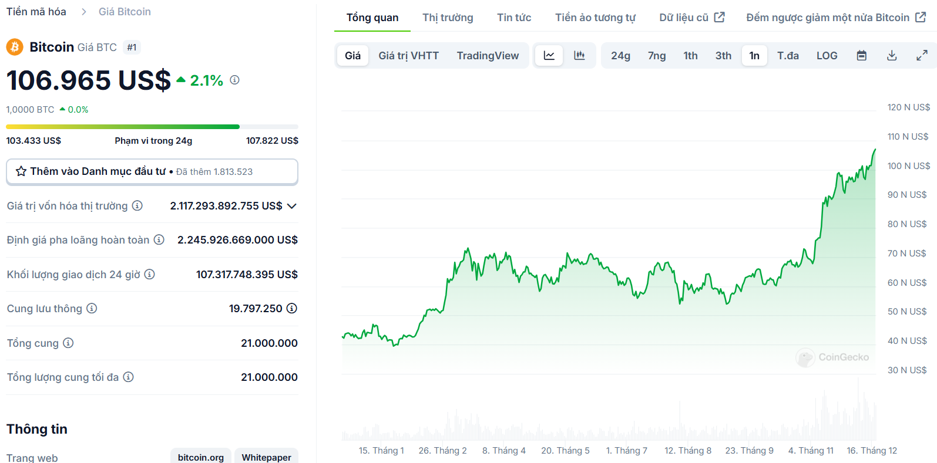This screenshot has height=463, width=937.
Task: Set chart range to 24g
Action: click(620, 56)
